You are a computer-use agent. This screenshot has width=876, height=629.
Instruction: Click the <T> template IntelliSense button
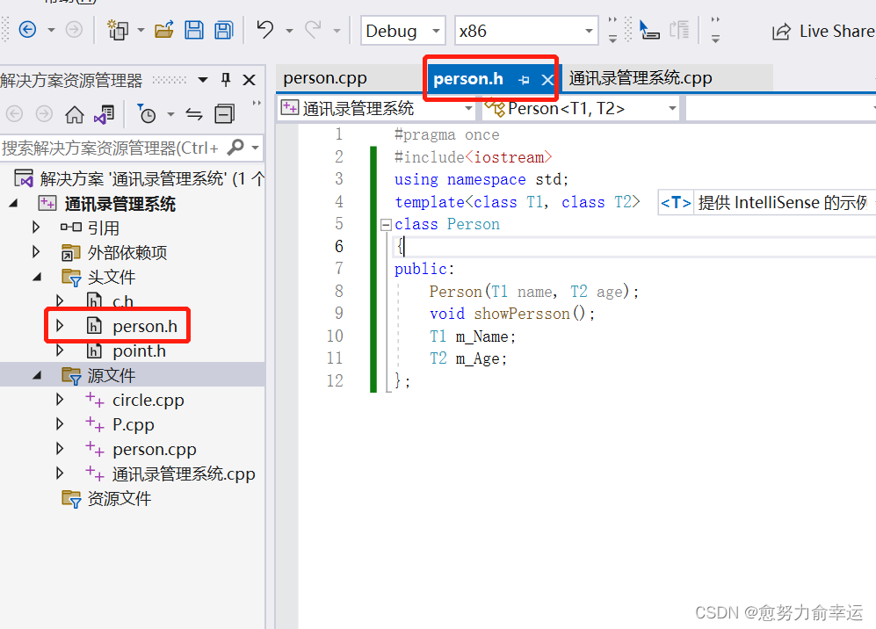coord(676,202)
